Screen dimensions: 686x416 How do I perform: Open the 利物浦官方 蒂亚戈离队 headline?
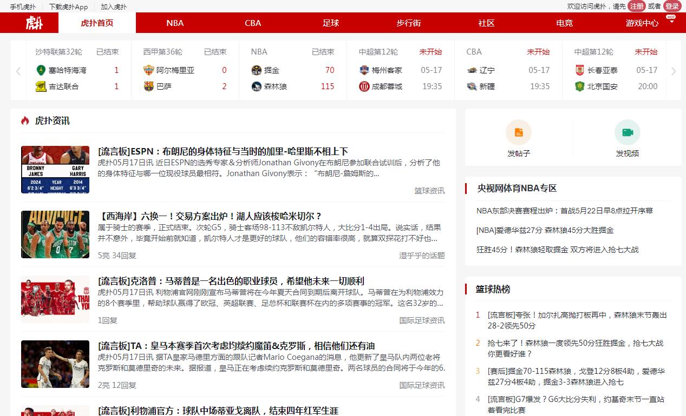[x=218, y=411]
